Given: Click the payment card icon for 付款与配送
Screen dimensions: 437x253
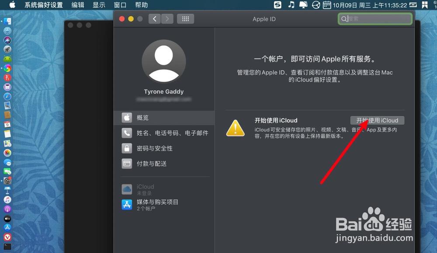Looking at the screenshot, I should [x=127, y=164].
